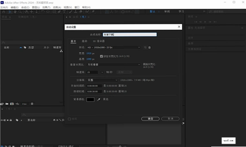Toggle the shy switch column in timeline
Viewport: 246px width, 147px height.
point(54,120)
